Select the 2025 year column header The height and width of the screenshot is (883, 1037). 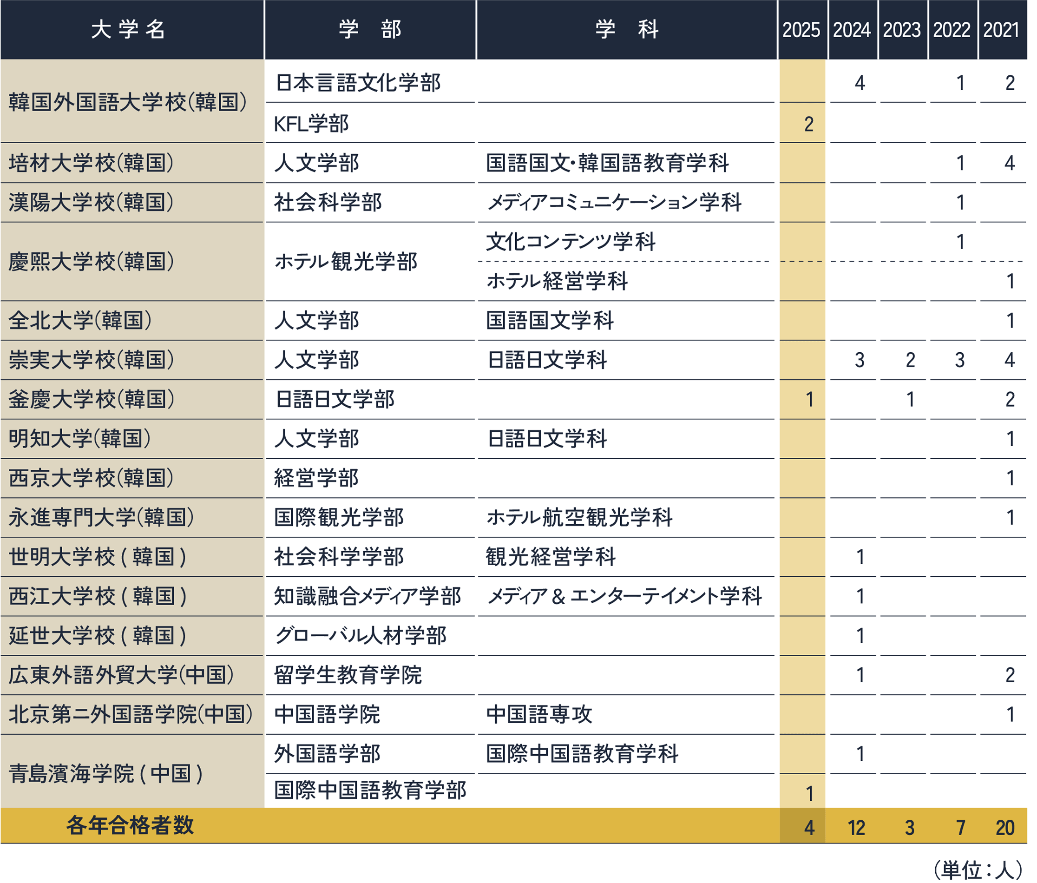click(801, 30)
